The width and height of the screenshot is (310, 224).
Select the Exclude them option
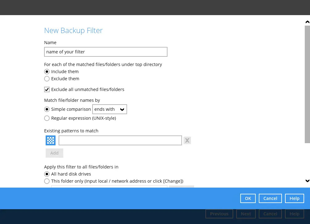[x=47, y=79]
